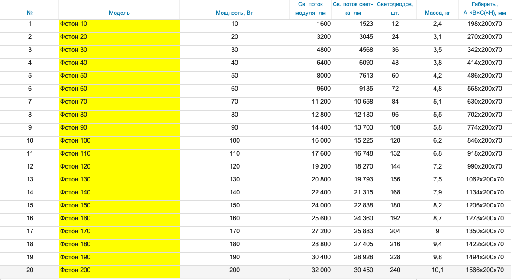Select the Фотон 140 model cell
512x280 pixels.
(119, 194)
